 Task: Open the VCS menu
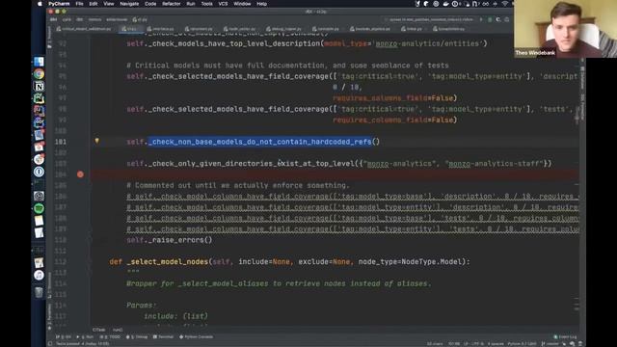coord(223,4)
